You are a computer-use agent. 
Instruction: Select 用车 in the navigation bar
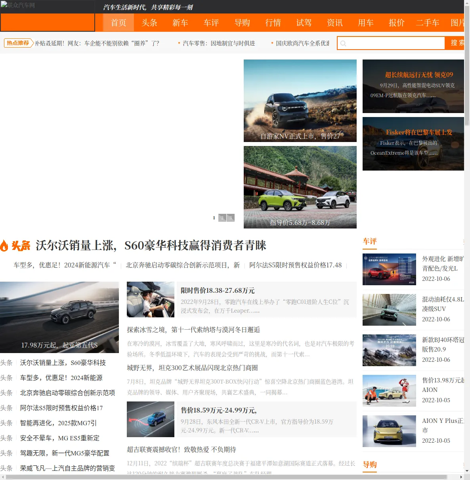coord(366,23)
